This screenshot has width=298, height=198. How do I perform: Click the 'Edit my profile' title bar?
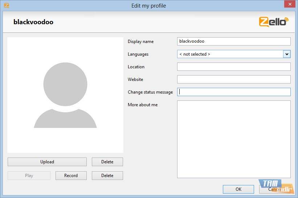point(149,6)
